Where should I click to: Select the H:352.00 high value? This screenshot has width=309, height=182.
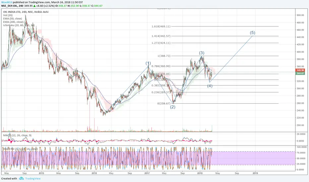click(73, 6)
